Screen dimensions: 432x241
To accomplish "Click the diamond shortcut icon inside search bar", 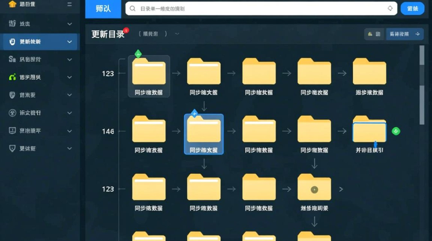I will click(390, 9).
